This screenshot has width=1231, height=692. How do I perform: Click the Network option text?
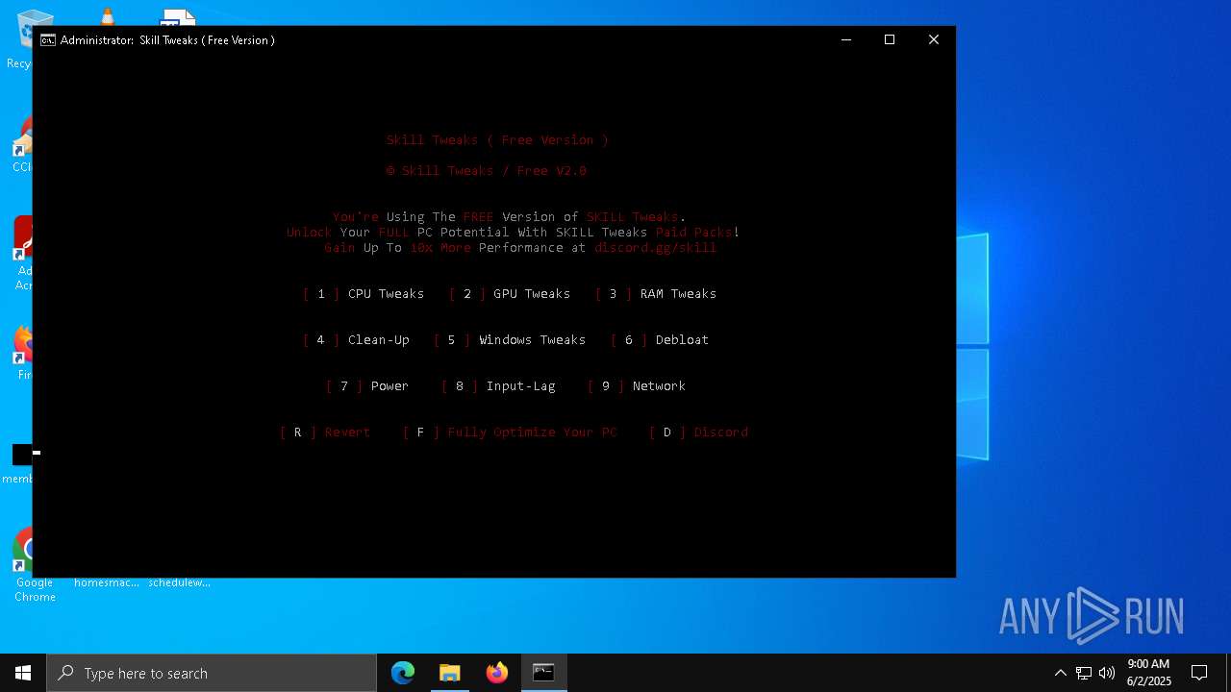coord(659,386)
